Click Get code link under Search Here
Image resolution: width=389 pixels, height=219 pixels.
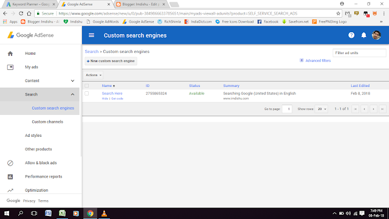(117, 99)
